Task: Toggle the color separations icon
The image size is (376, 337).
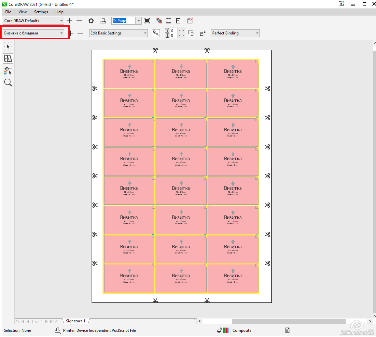Action: point(159,21)
